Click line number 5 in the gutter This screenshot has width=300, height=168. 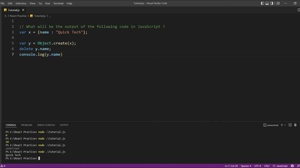point(13,43)
